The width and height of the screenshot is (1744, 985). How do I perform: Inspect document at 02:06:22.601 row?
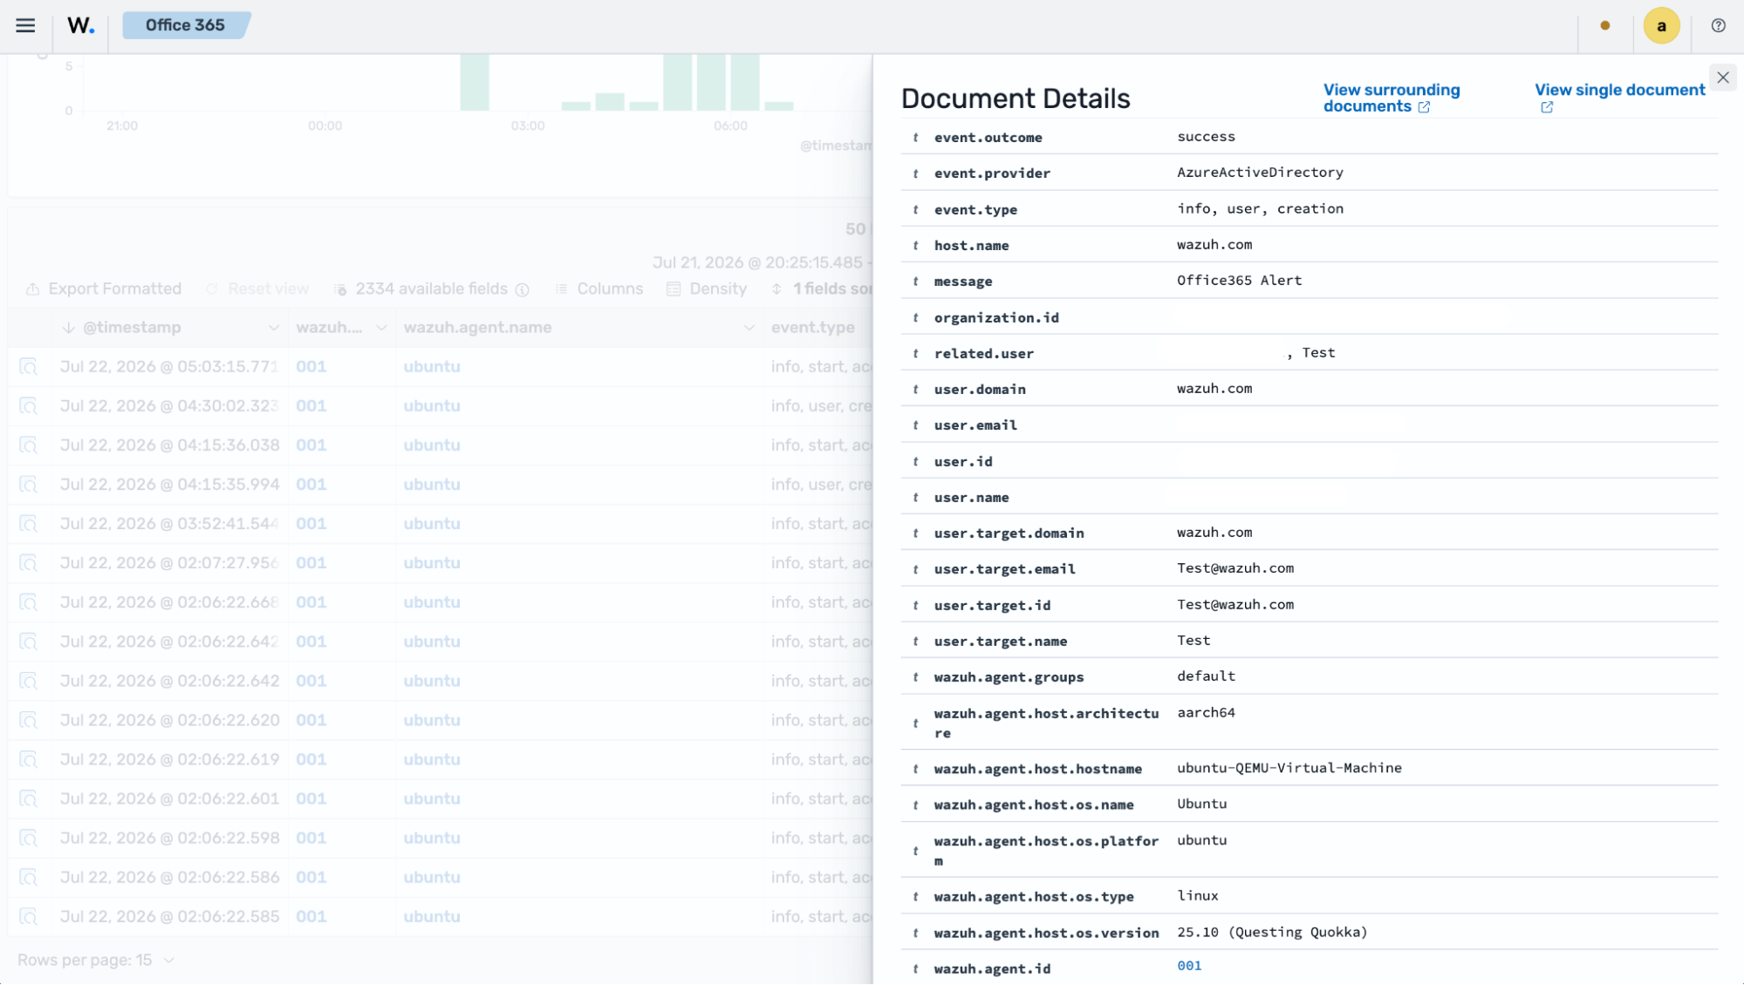tap(29, 798)
